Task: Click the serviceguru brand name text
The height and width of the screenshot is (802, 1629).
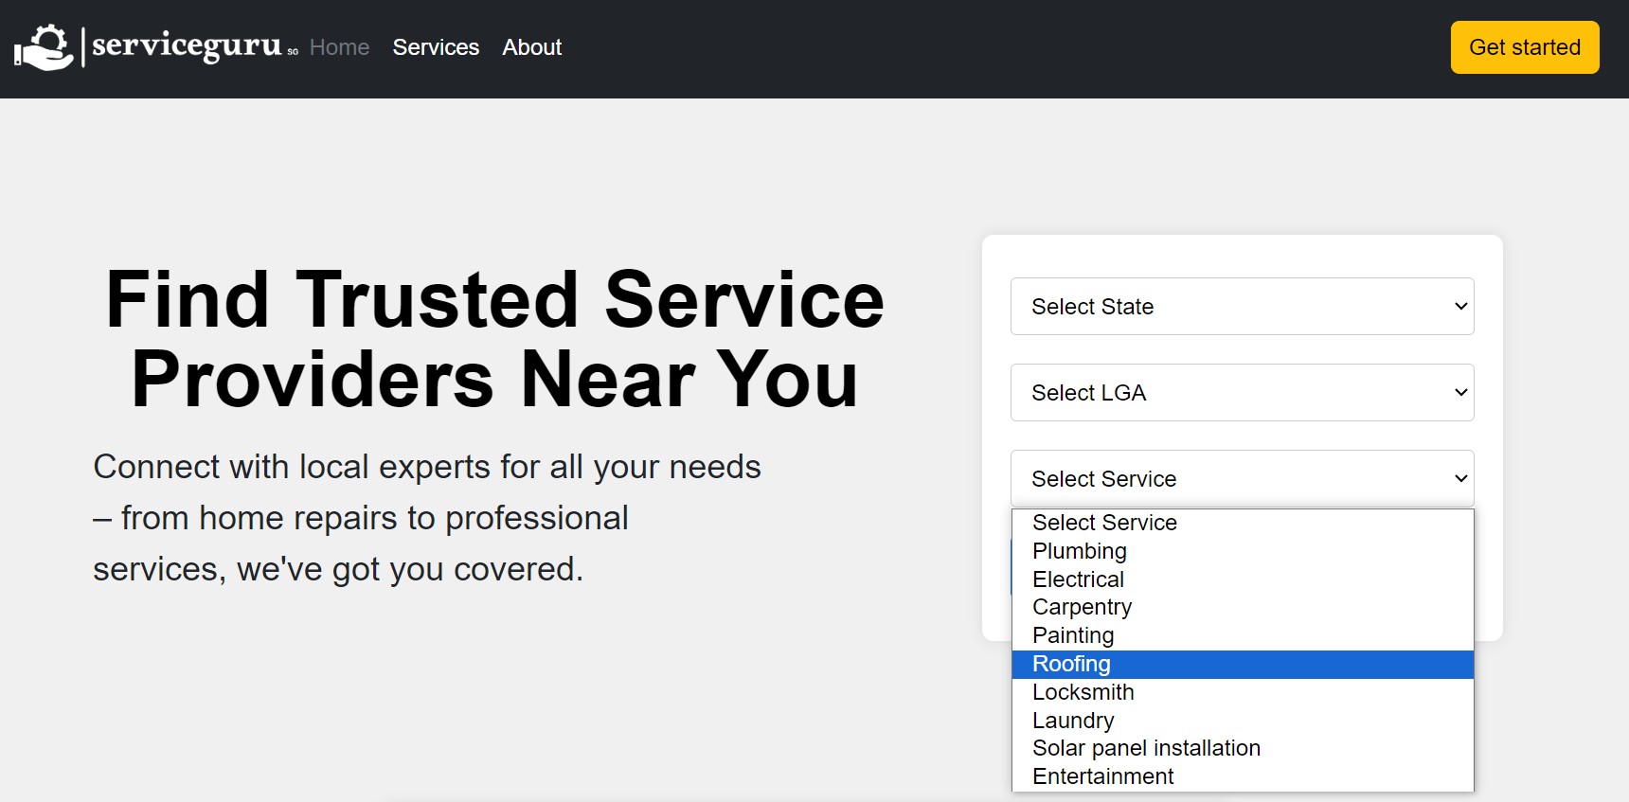Action: click(187, 45)
